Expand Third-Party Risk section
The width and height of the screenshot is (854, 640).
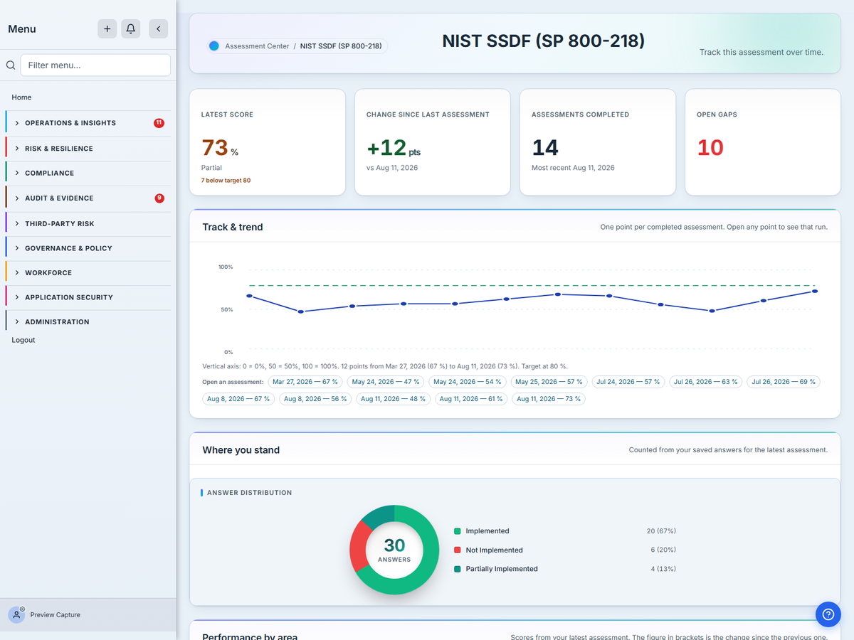tap(88, 223)
